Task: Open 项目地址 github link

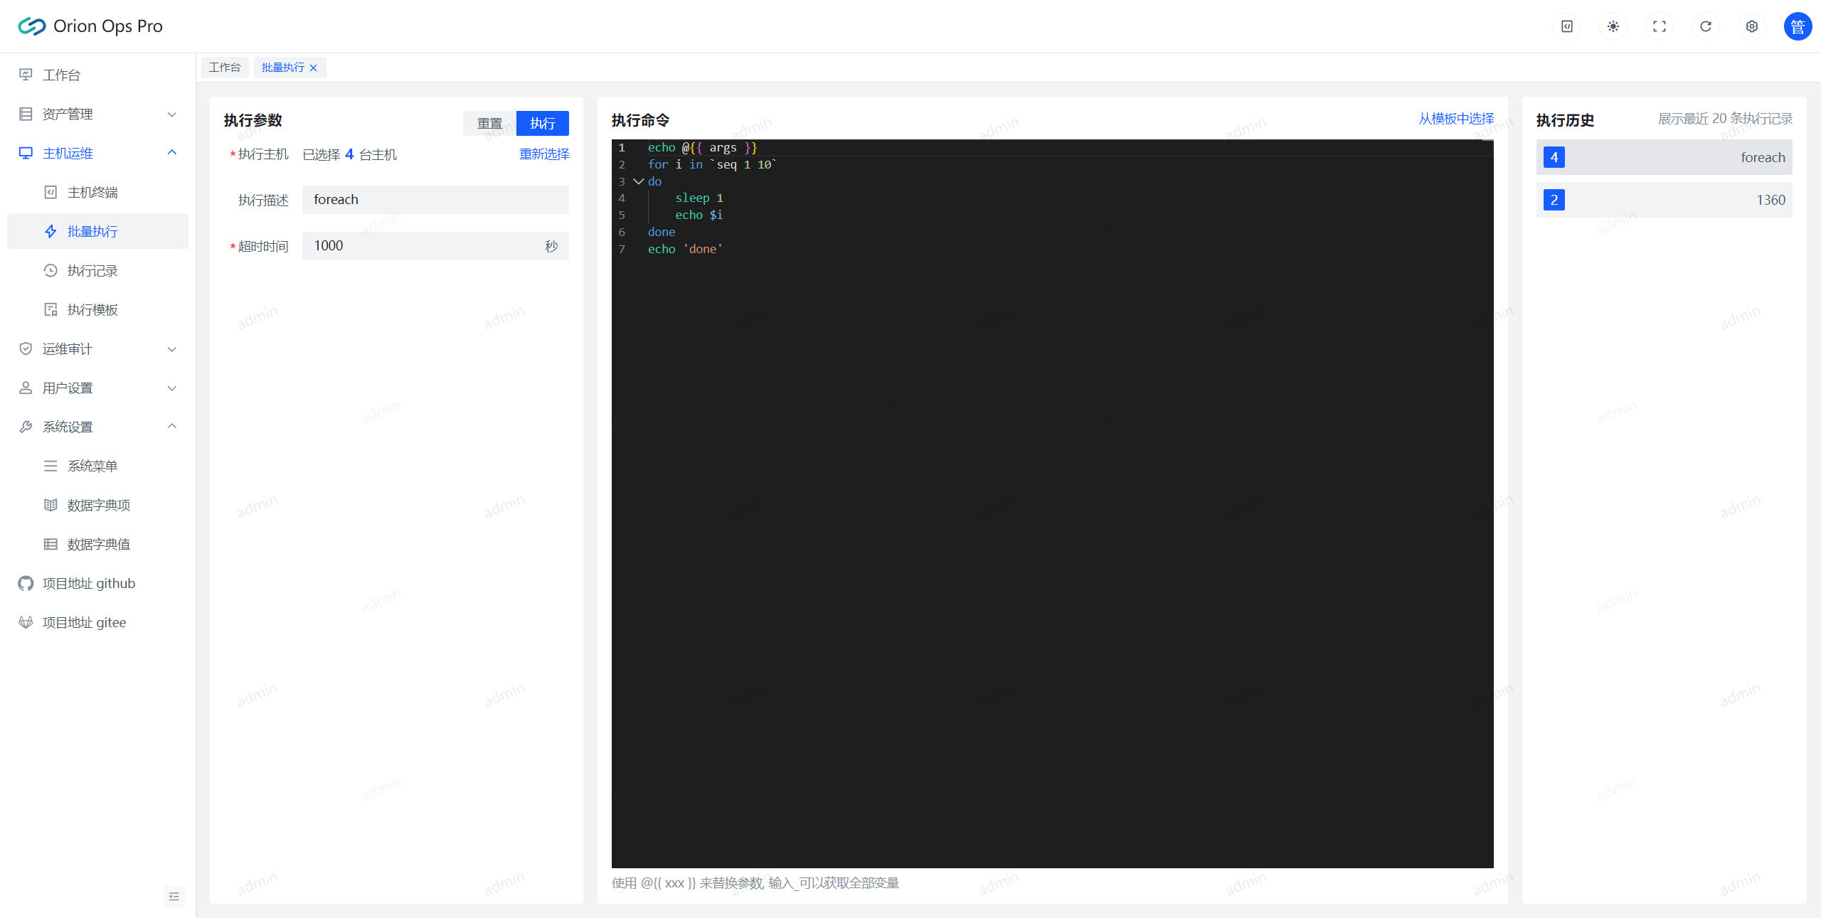Action: (x=88, y=583)
